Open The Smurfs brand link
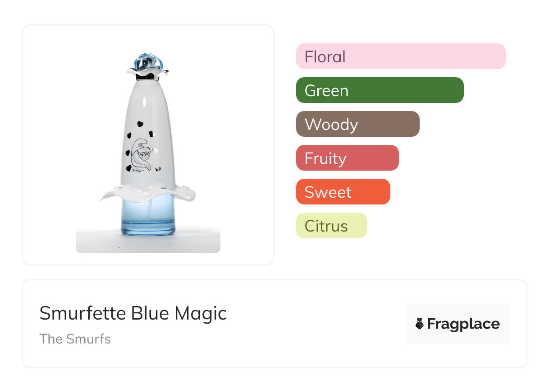 click(x=75, y=339)
